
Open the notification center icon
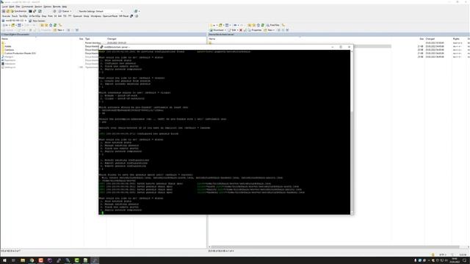(x=465, y=260)
